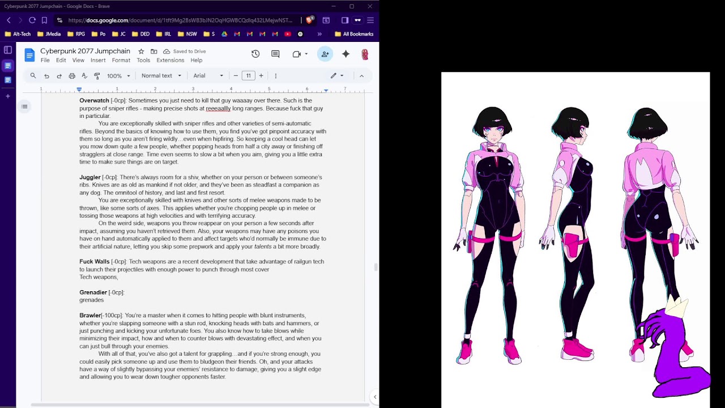This screenshot has width=725, height=408.
Task: Open the Edit menu
Action: pos(61,60)
